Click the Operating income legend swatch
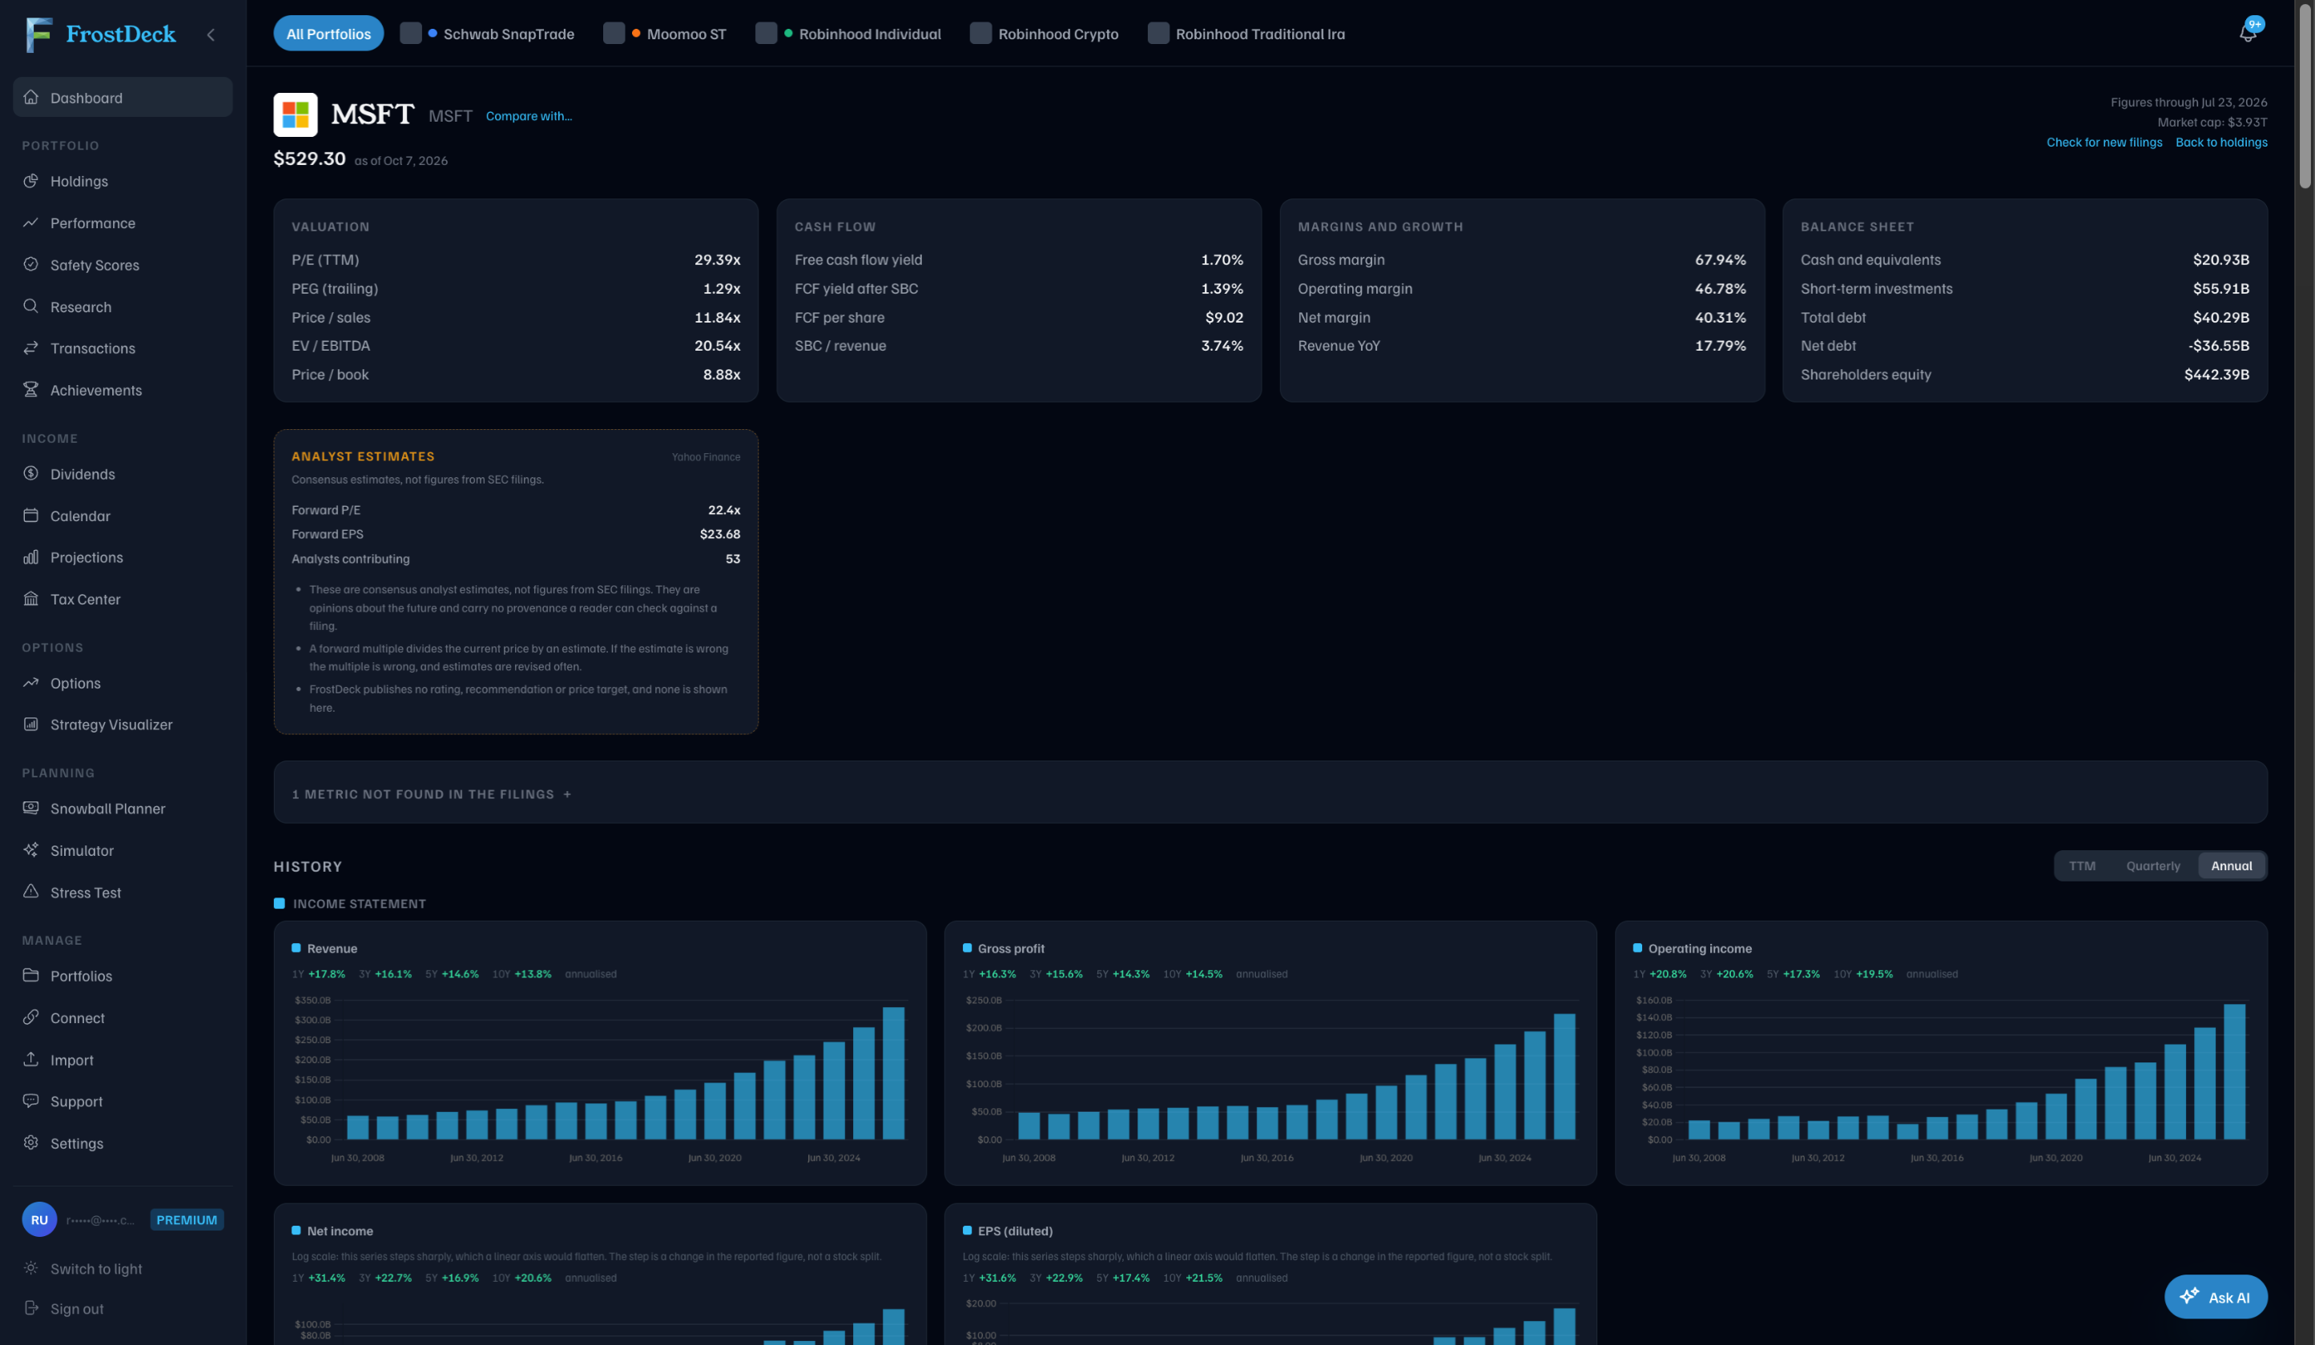 pyautogui.click(x=1637, y=949)
